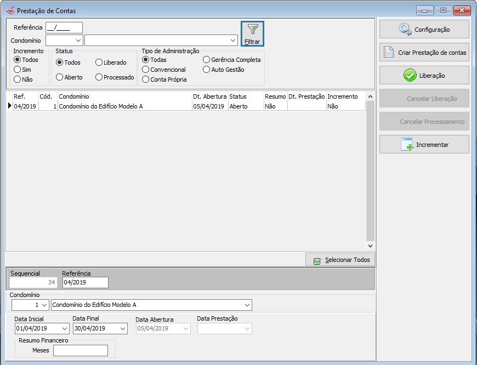Click Selecionar Todos checkmark icon
Image resolution: width=477 pixels, height=365 pixels.
pyautogui.click(x=317, y=260)
